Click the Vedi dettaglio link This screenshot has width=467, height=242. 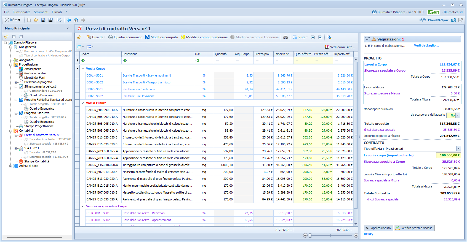pos(426,46)
